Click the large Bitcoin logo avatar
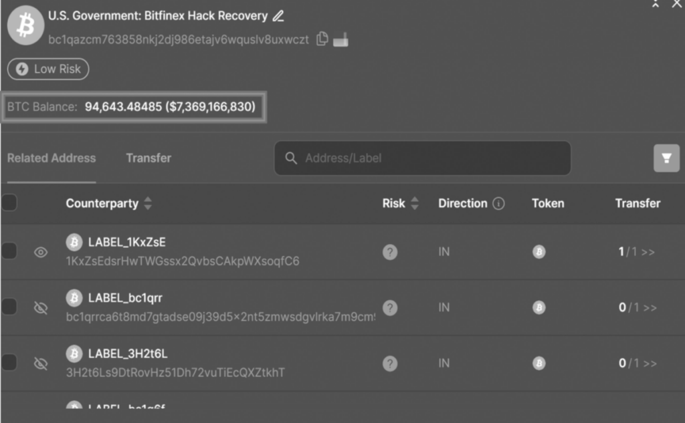685x423 pixels. [x=26, y=25]
